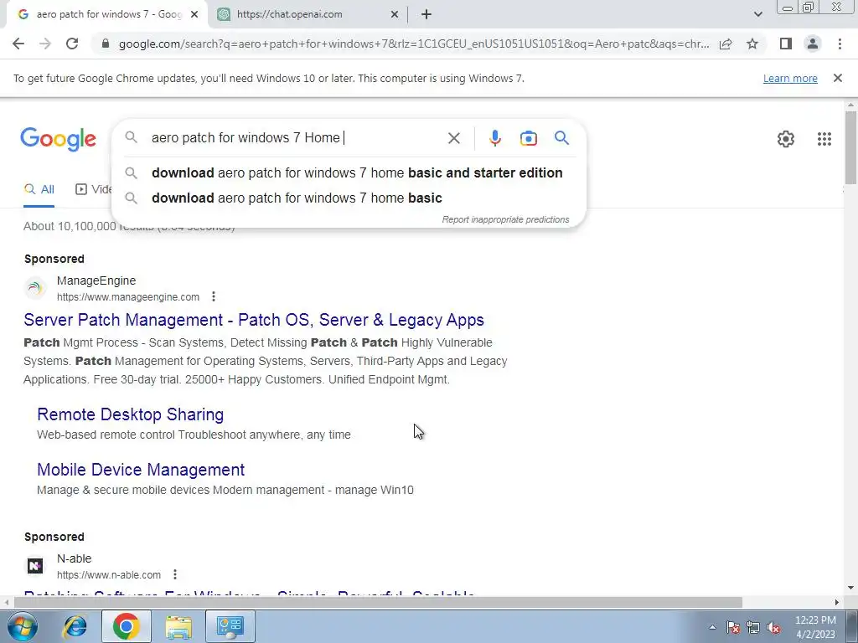The height and width of the screenshot is (643, 858).
Task: Open the Chrome profile avatar
Action: click(813, 44)
